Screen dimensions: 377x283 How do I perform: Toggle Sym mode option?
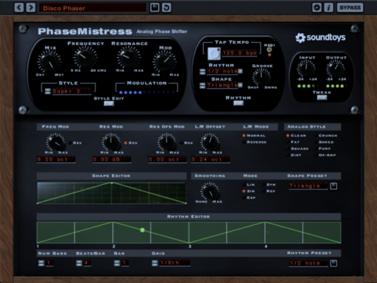(x=269, y=184)
